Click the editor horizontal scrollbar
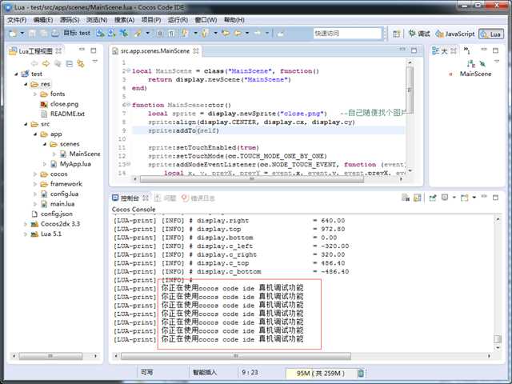The image size is (512, 384). coord(251,179)
